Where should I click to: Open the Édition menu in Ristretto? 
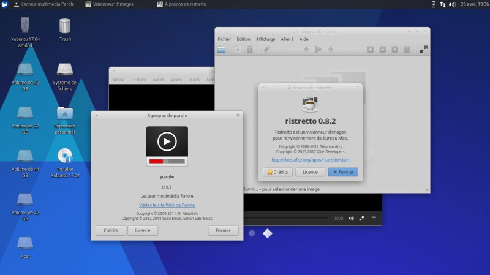click(243, 39)
